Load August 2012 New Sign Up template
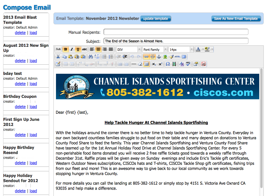 [33, 61]
